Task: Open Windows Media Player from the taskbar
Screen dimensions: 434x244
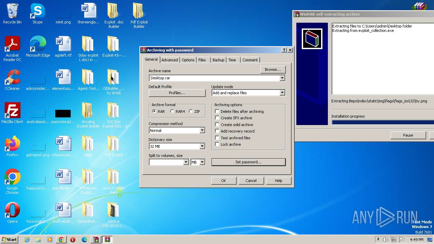Action: coord(50,240)
